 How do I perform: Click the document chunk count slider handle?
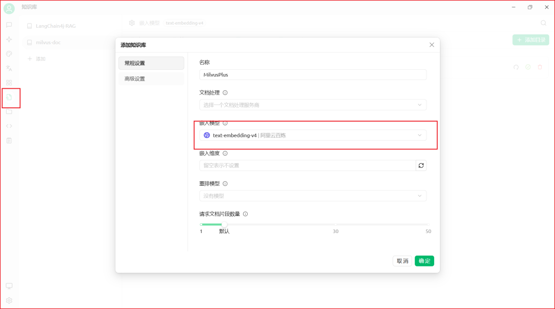(x=225, y=224)
